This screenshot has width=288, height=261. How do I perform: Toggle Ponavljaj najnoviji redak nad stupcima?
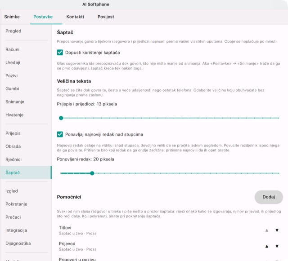click(x=60, y=134)
